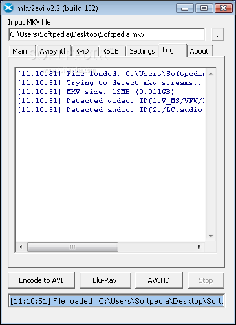Click the mkv2avi app icon in title bar
This screenshot has width=236, height=325.
tap(8, 8)
